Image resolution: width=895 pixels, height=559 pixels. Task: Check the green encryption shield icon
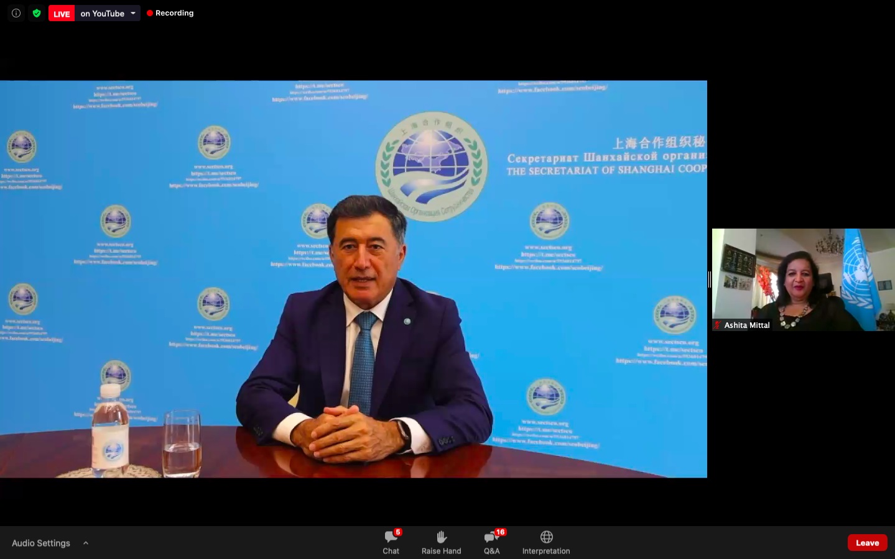pos(37,13)
